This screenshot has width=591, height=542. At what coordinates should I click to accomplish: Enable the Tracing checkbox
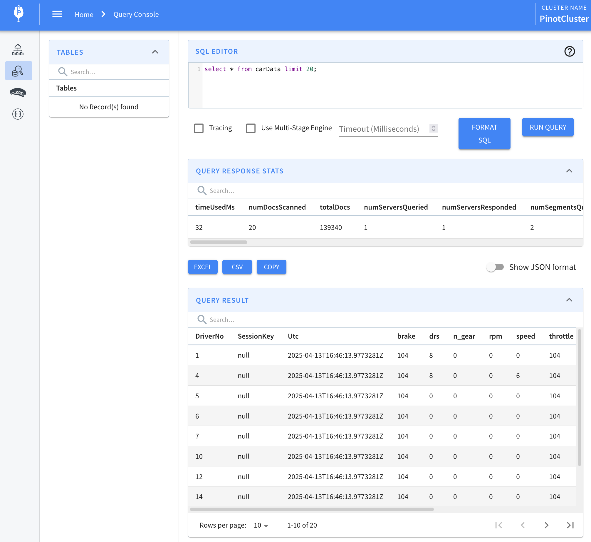pos(199,128)
